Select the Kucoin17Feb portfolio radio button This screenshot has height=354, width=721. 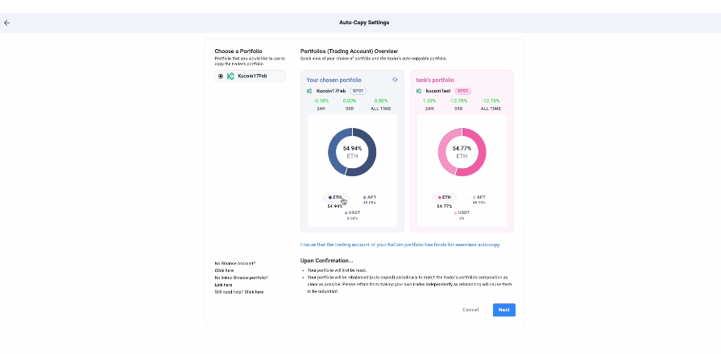coord(221,76)
